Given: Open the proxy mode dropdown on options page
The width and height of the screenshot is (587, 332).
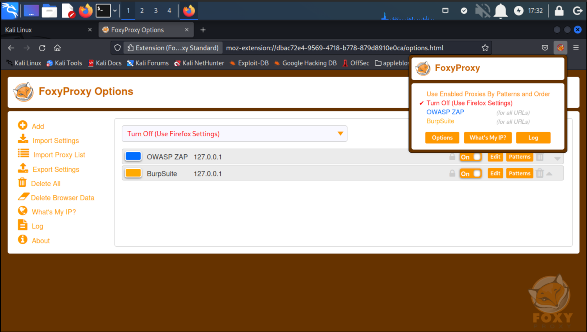Looking at the screenshot, I should [234, 134].
